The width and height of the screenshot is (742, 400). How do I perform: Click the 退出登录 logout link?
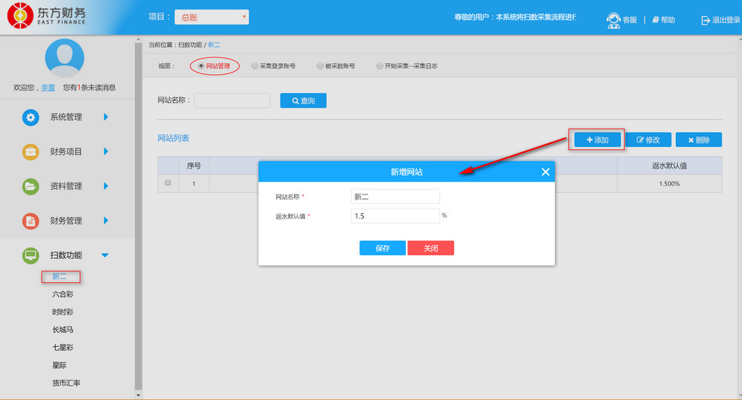tap(720, 20)
